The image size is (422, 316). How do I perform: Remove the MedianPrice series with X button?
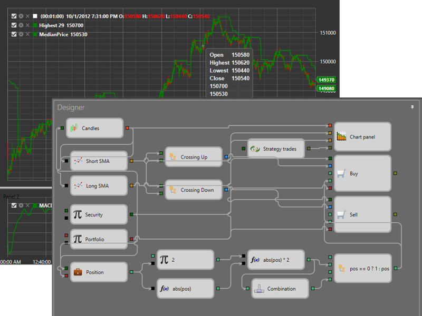click(28, 34)
